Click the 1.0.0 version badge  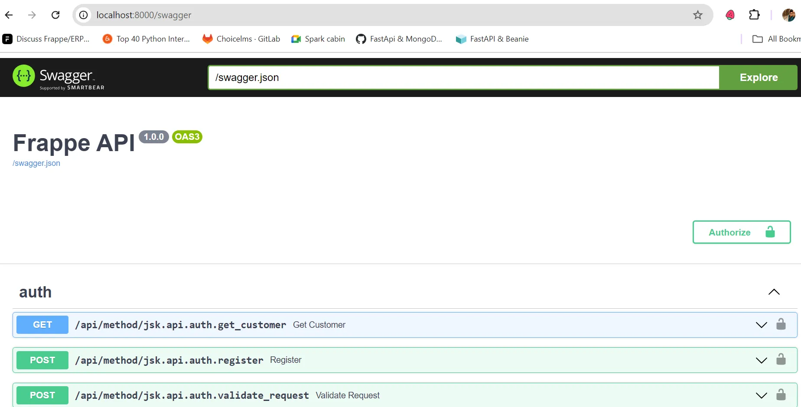point(154,137)
